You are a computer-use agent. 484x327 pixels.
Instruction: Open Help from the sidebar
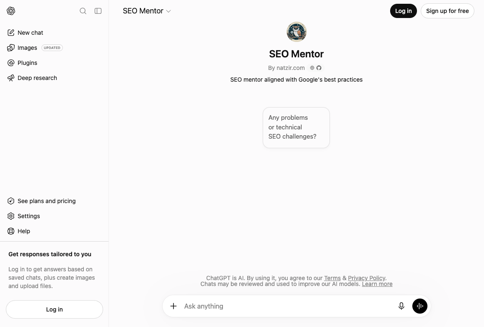(54, 231)
